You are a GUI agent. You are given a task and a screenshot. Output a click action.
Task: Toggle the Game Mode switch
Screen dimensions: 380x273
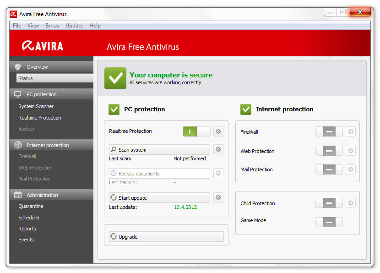click(329, 222)
